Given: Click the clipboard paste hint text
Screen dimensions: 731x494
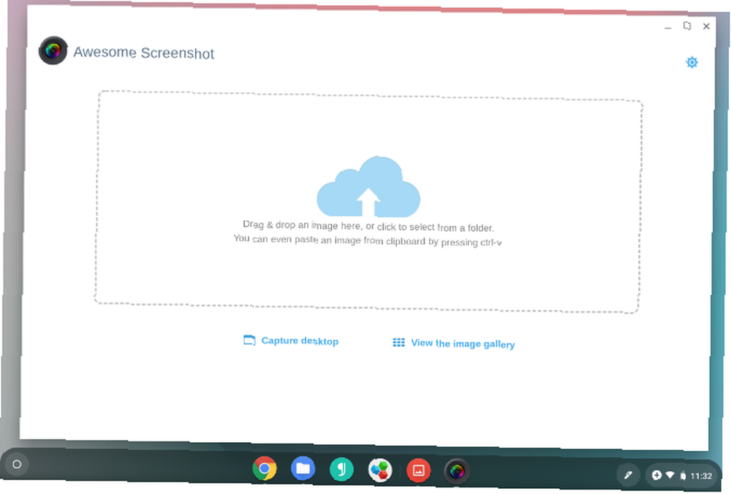Looking at the screenshot, I should 368,240.
